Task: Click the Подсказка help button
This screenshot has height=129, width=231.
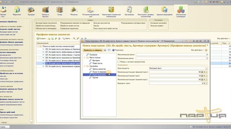Action: coord(118,50)
